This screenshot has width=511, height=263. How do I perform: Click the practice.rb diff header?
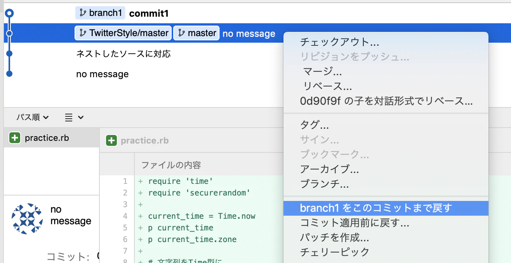(144, 140)
